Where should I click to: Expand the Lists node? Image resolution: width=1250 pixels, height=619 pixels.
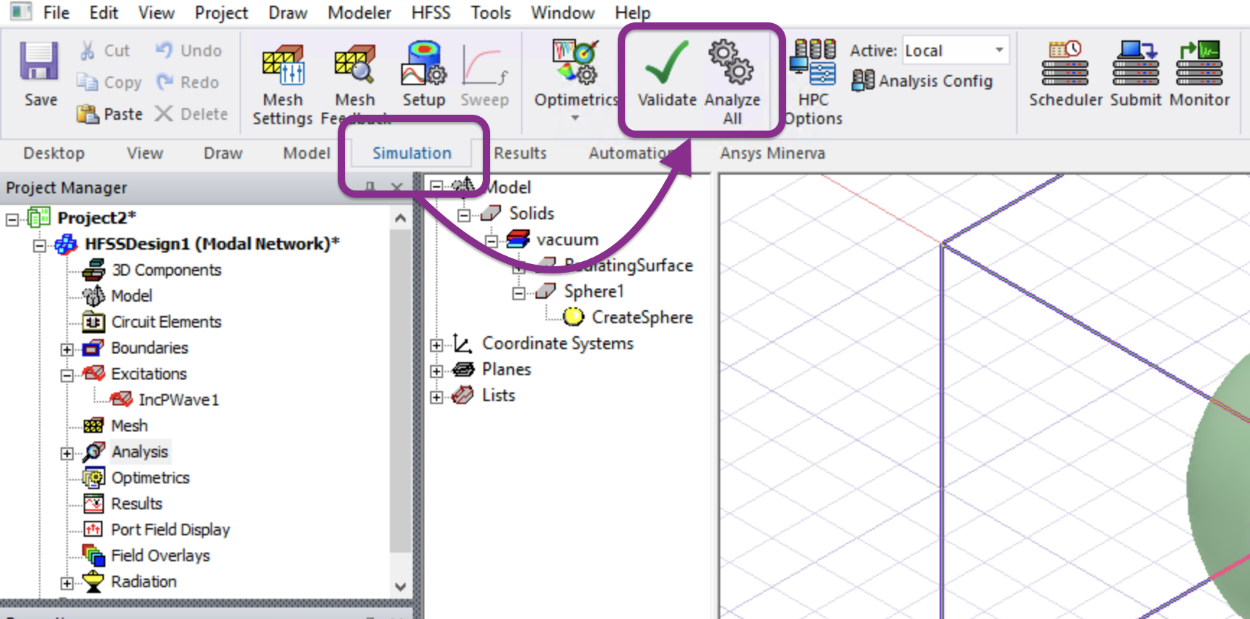(x=437, y=397)
